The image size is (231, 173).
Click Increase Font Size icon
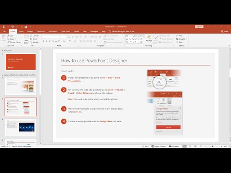point(69,37)
